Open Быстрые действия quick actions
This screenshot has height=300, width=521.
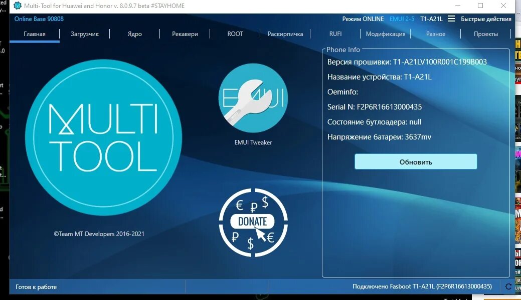(x=486, y=19)
